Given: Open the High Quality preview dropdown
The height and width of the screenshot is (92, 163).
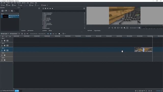Looking at the screenshot, I should click(5, 34).
